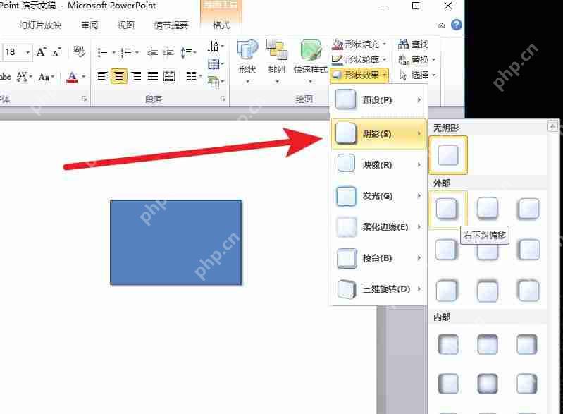Screen dimensions: 563x414
Task: Open the font color dropdown arrow
Action: pos(84,77)
